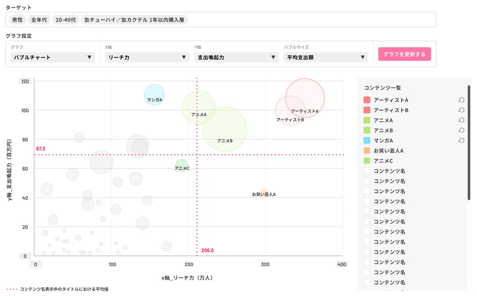
Task: Click the content list scrollbar
Action: click(x=469, y=144)
